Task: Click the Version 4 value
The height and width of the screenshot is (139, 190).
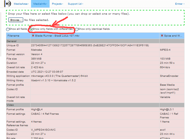Action: [37, 54]
